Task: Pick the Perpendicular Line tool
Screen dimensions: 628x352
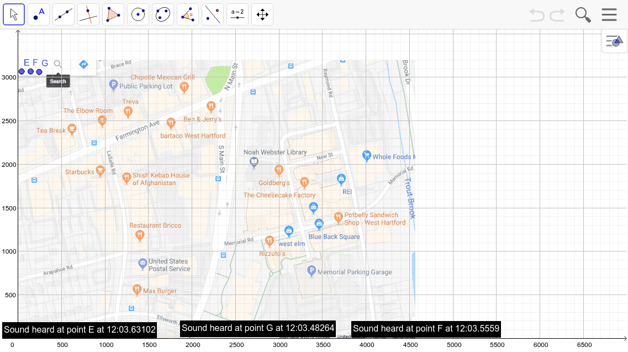Action: click(x=88, y=14)
